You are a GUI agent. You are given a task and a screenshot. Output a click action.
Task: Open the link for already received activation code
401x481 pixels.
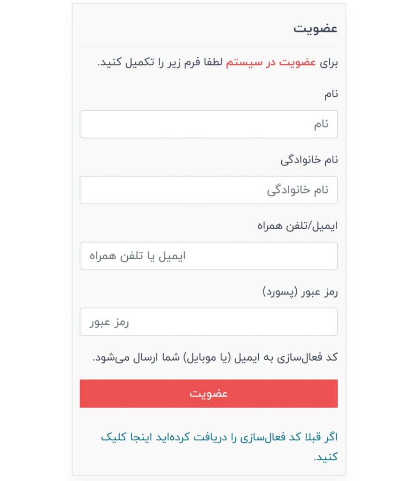(219, 447)
